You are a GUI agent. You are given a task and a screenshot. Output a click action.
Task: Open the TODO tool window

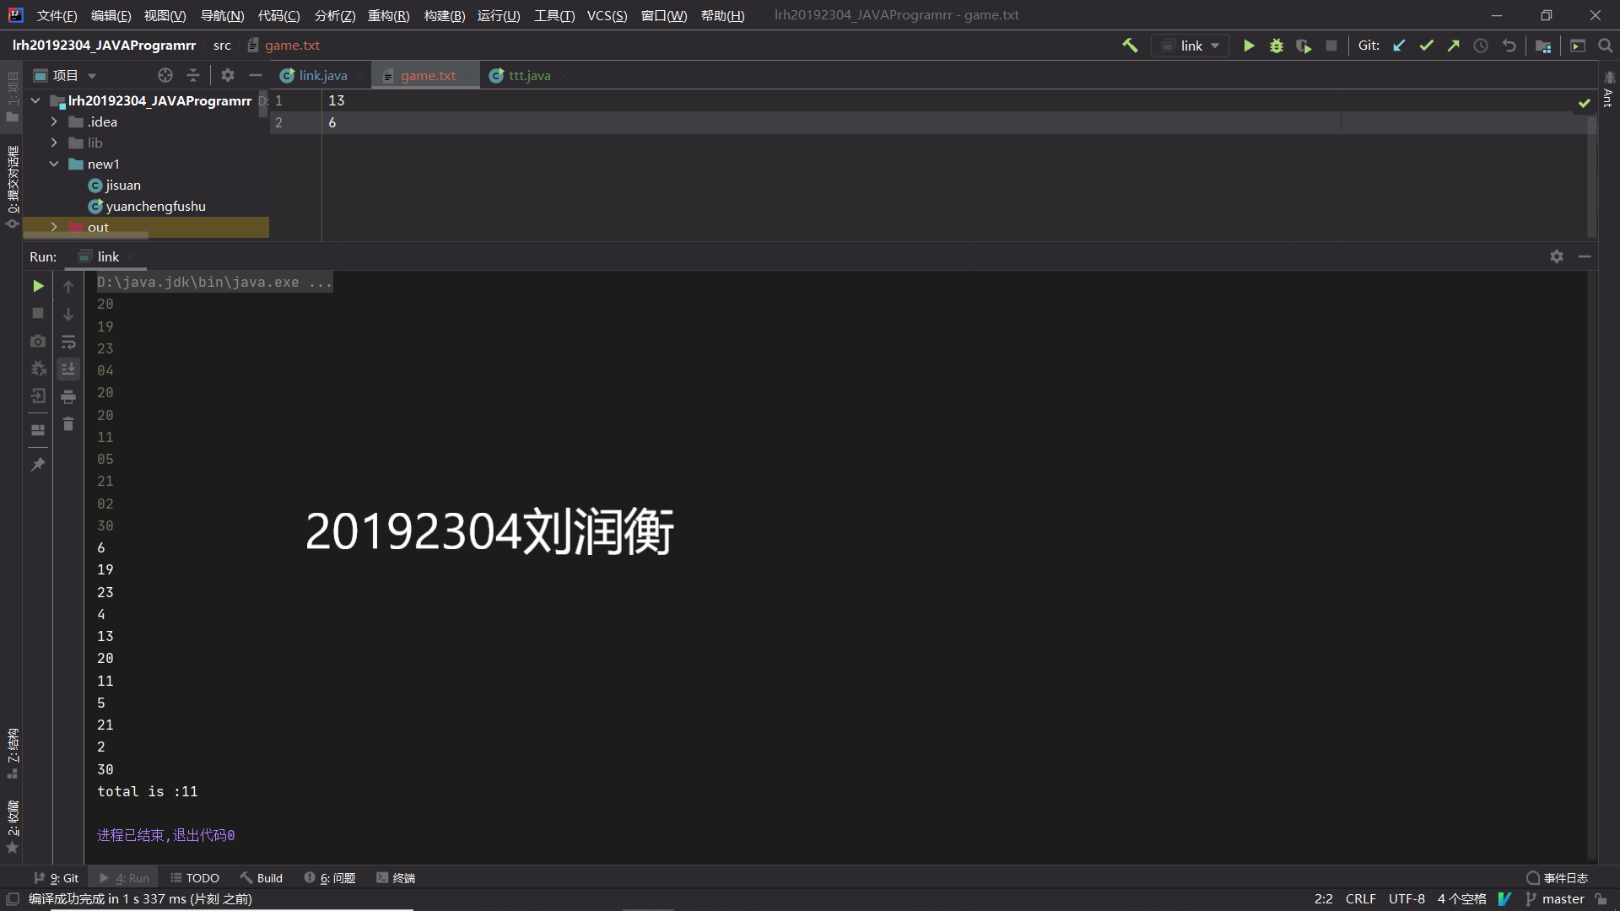[x=195, y=877]
